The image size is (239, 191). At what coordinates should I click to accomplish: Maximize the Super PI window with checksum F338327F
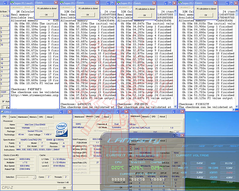(x=231, y=3)
